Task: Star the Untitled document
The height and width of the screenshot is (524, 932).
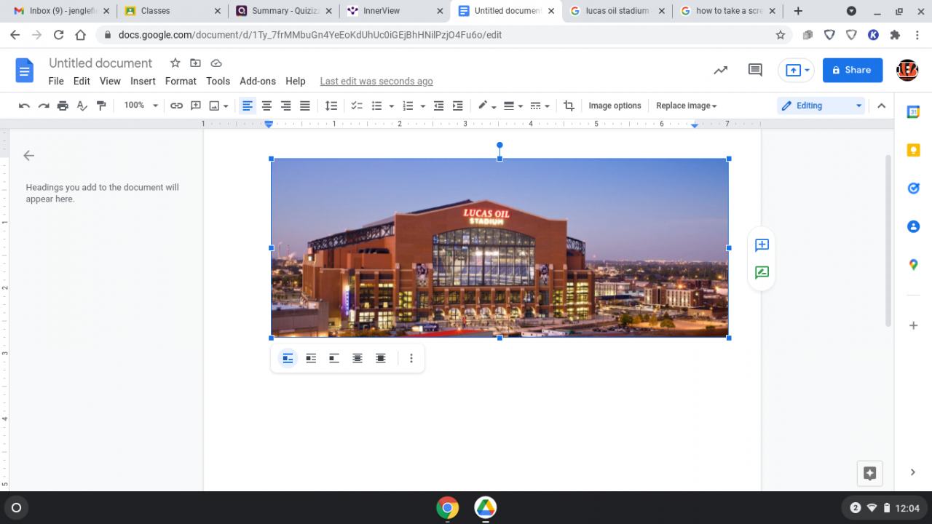Action: pos(175,63)
